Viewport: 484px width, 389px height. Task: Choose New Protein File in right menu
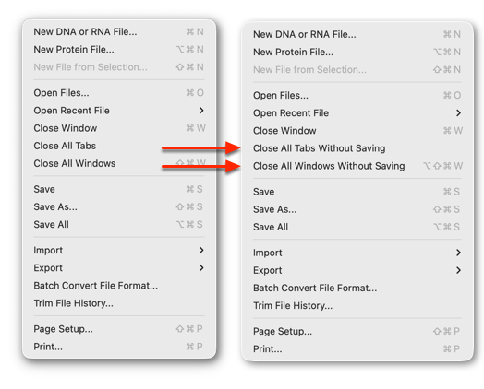coord(357,52)
